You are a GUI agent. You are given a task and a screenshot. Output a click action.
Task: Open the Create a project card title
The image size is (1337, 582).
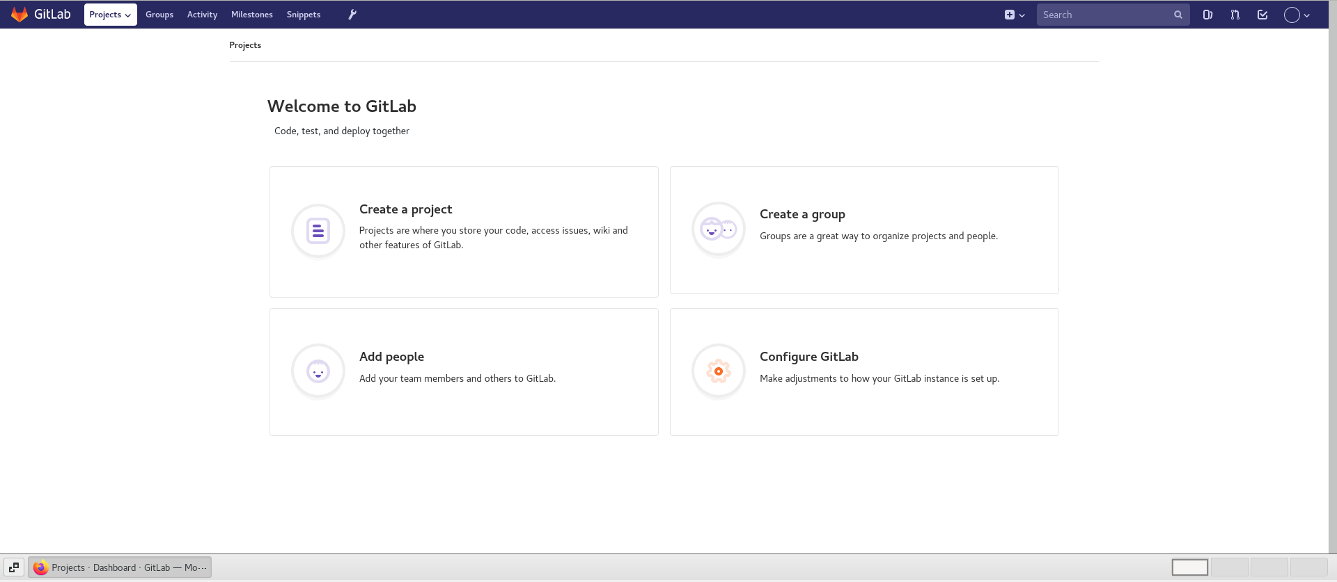[x=405, y=209]
